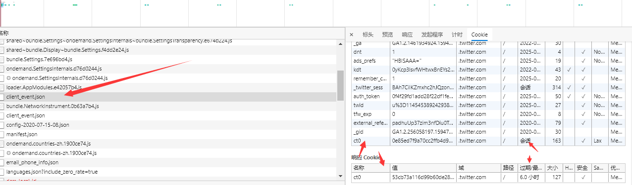Select ondemand.countries-zh.1900ce74.js row without gear icon
This screenshot has height=185, width=632.
(x=168, y=144)
